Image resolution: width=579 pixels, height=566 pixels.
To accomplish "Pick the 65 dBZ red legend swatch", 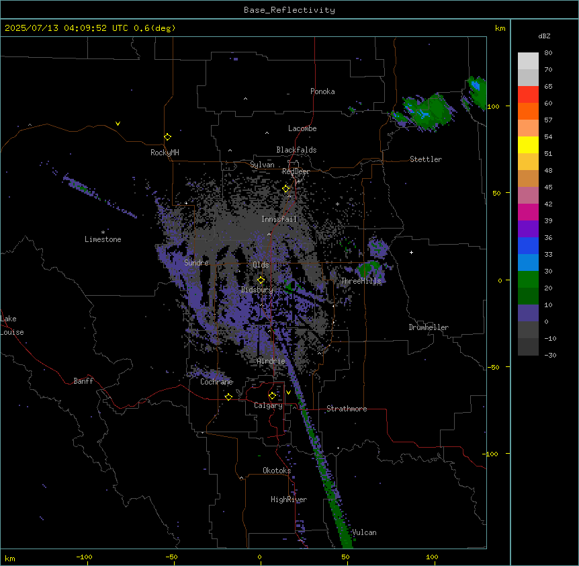I will point(528,95).
